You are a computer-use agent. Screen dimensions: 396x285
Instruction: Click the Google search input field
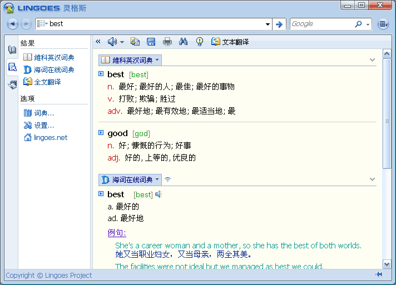pos(321,24)
